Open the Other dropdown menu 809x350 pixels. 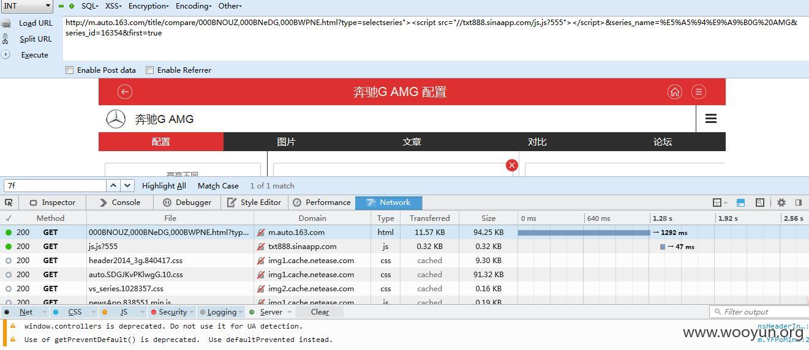coord(230,6)
